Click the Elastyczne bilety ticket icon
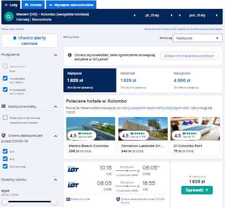The height and width of the screenshot is (207, 225). (3, 106)
